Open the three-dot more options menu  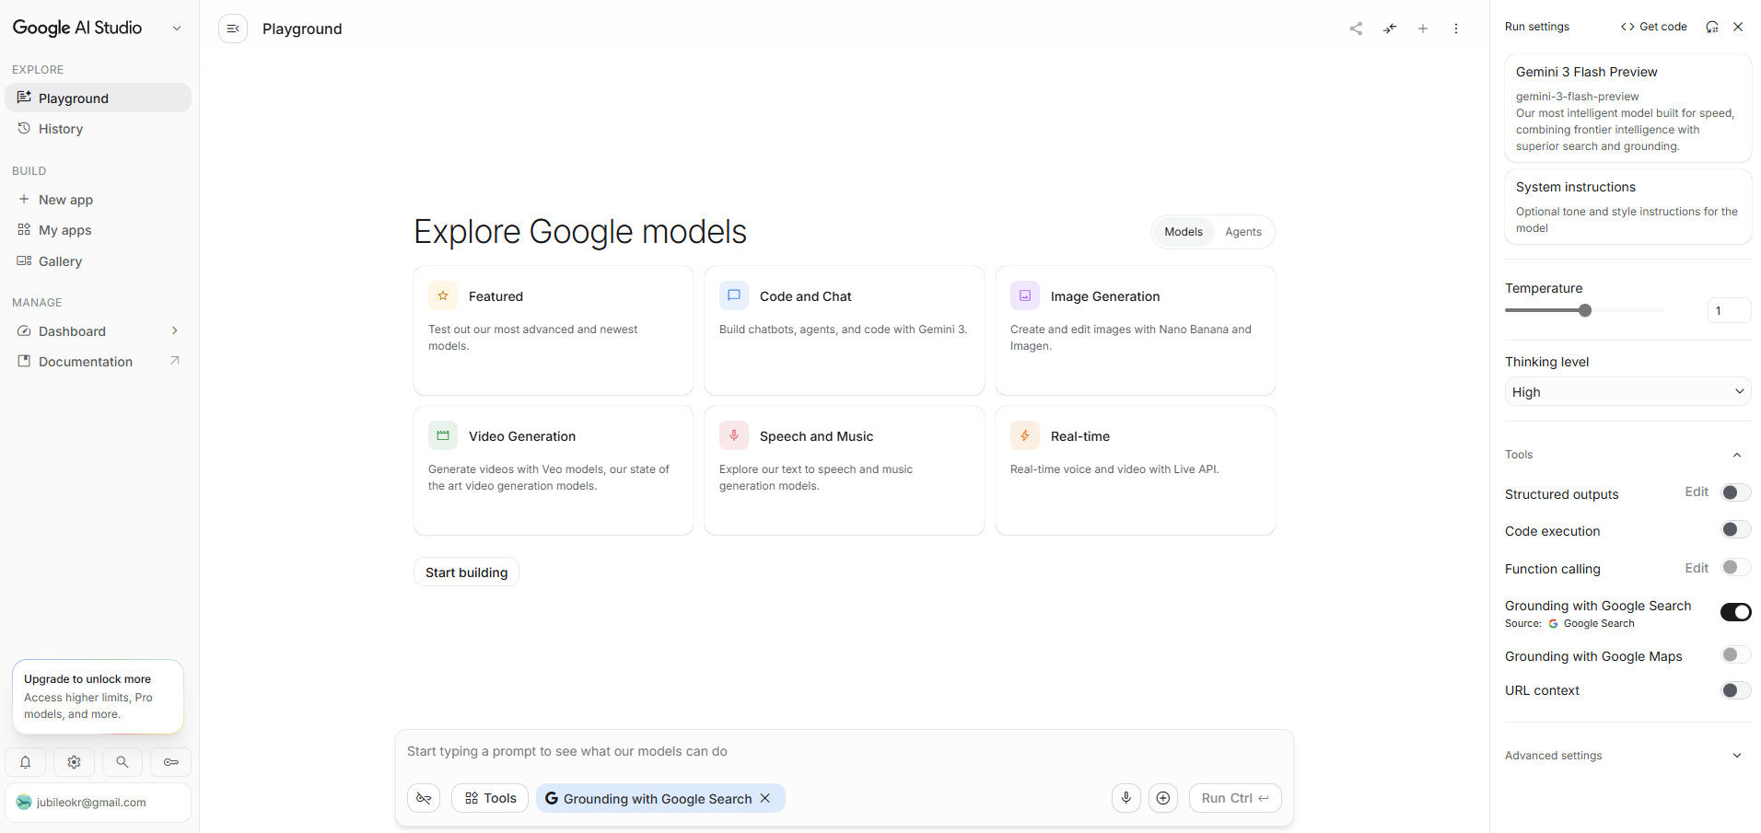pos(1456,29)
